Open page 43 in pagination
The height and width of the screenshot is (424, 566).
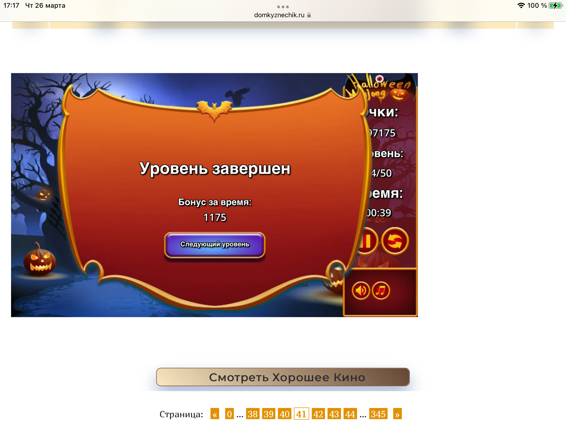click(x=334, y=414)
